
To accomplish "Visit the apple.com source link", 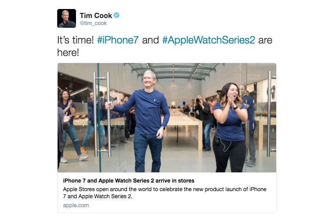I will (x=76, y=205).
